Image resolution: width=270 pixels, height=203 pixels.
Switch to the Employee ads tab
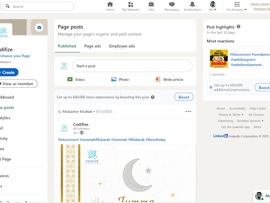(122, 46)
